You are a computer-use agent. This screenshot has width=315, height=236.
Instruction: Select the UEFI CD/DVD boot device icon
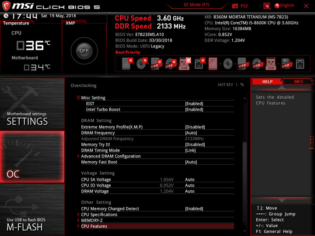pyautogui.click(x=142, y=63)
